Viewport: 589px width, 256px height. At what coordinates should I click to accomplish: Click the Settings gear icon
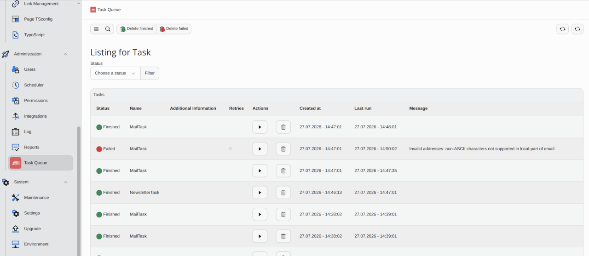pos(16,213)
